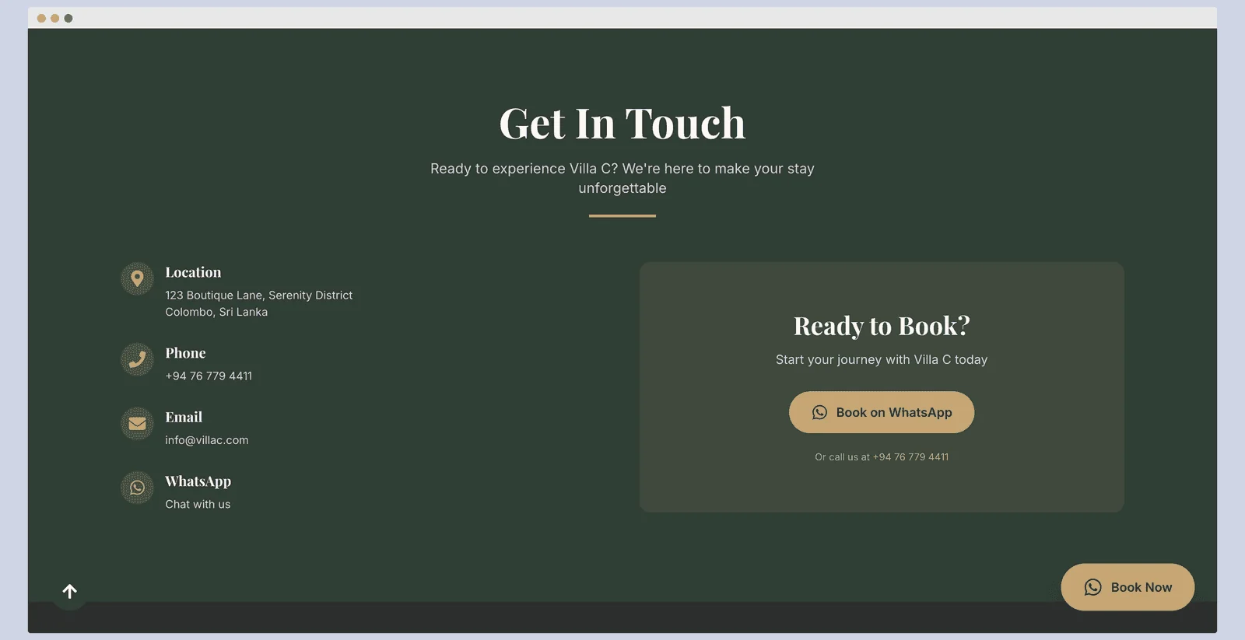Screen dimensions: 1245x640
Task: Click the email envelope icon
Action: pos(137,424)
